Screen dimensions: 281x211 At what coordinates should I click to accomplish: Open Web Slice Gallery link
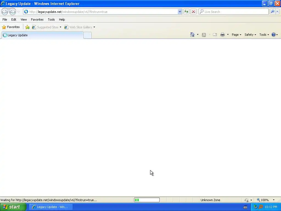tap(78, 27)
